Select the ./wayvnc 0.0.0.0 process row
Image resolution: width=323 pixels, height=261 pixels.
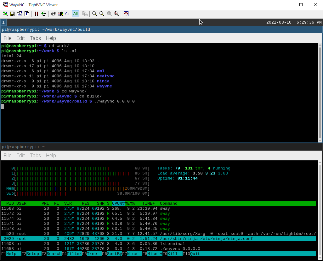pyautogui.click(x=159, y=249)
